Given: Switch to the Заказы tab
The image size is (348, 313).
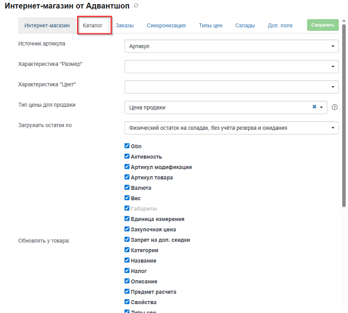Looking at the screenshot, I should coord(125,25).
